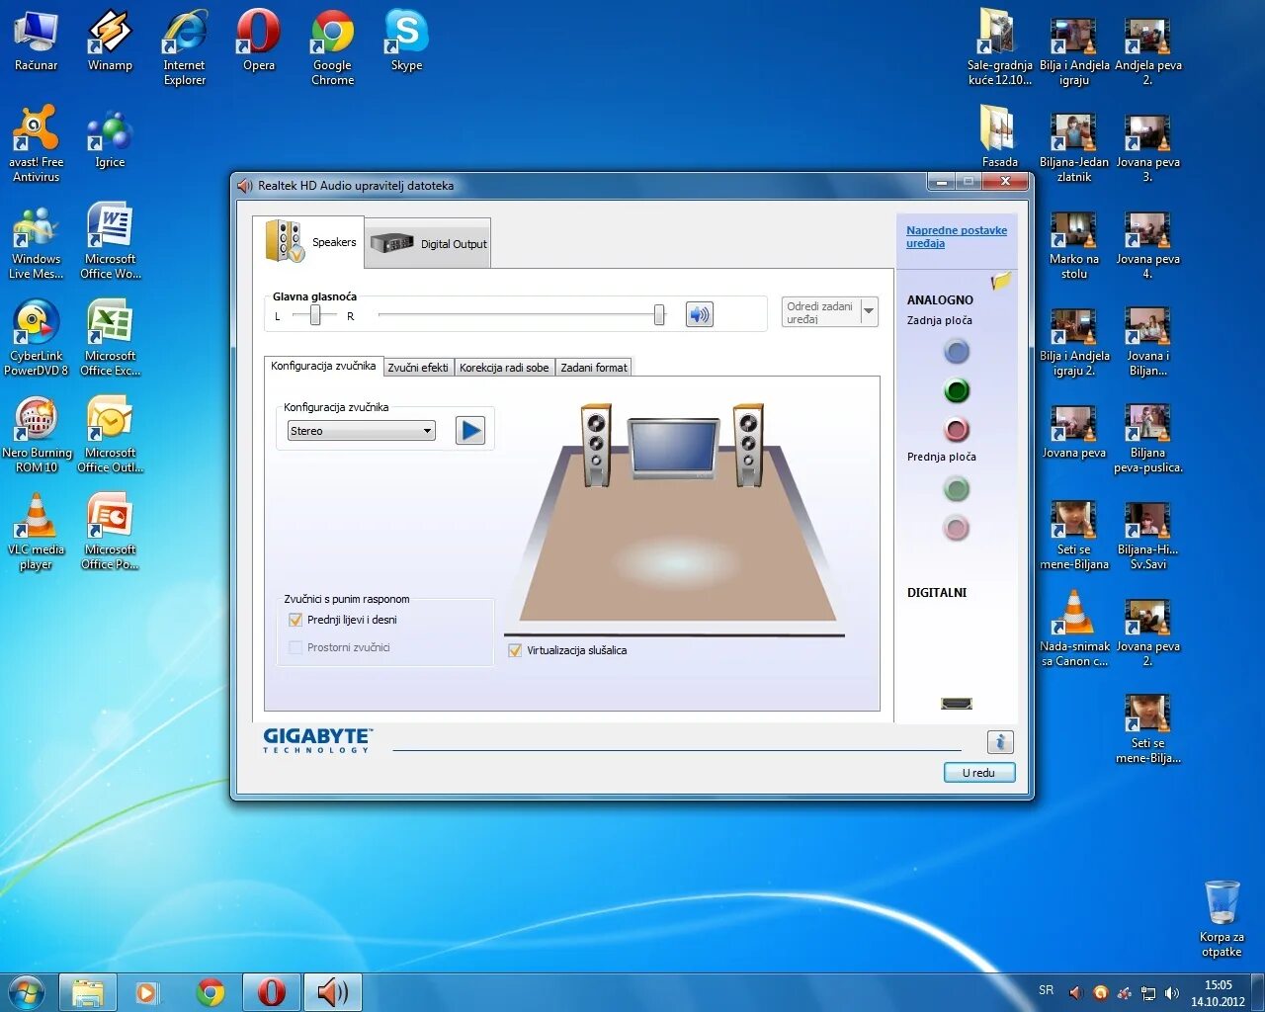The height and width of the screenshot is (1012, 1265).
Task: Open the info button beside Gigabyte logo
Action: (x=1000, y=742)
